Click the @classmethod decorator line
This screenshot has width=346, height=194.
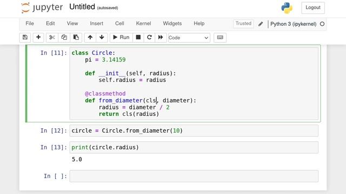tap(105, 94)
